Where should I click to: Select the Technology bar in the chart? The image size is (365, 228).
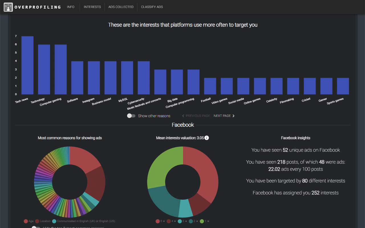pos(44,70)
